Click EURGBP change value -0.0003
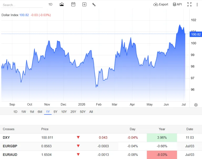This screenshot has height=159, width=202. tap(103, 146)
